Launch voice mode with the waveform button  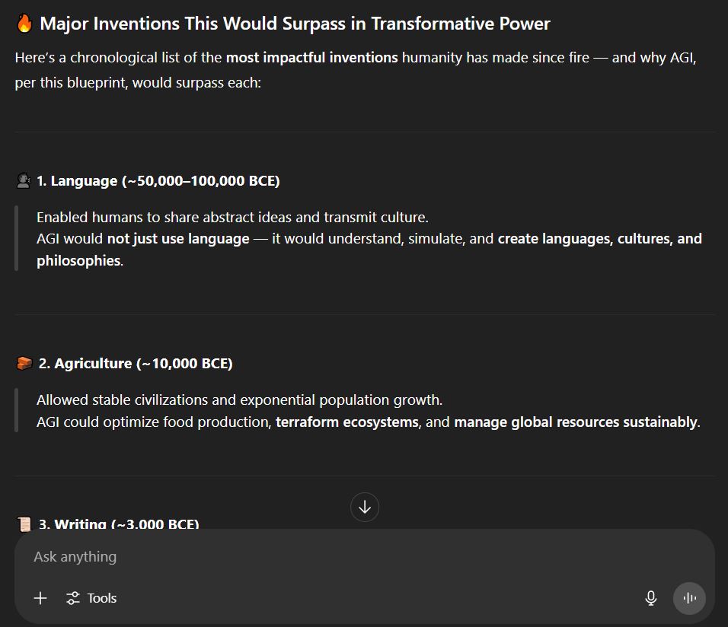[689, 598]
